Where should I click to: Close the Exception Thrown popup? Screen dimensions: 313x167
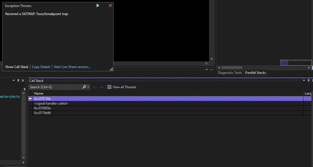[110, 6]
